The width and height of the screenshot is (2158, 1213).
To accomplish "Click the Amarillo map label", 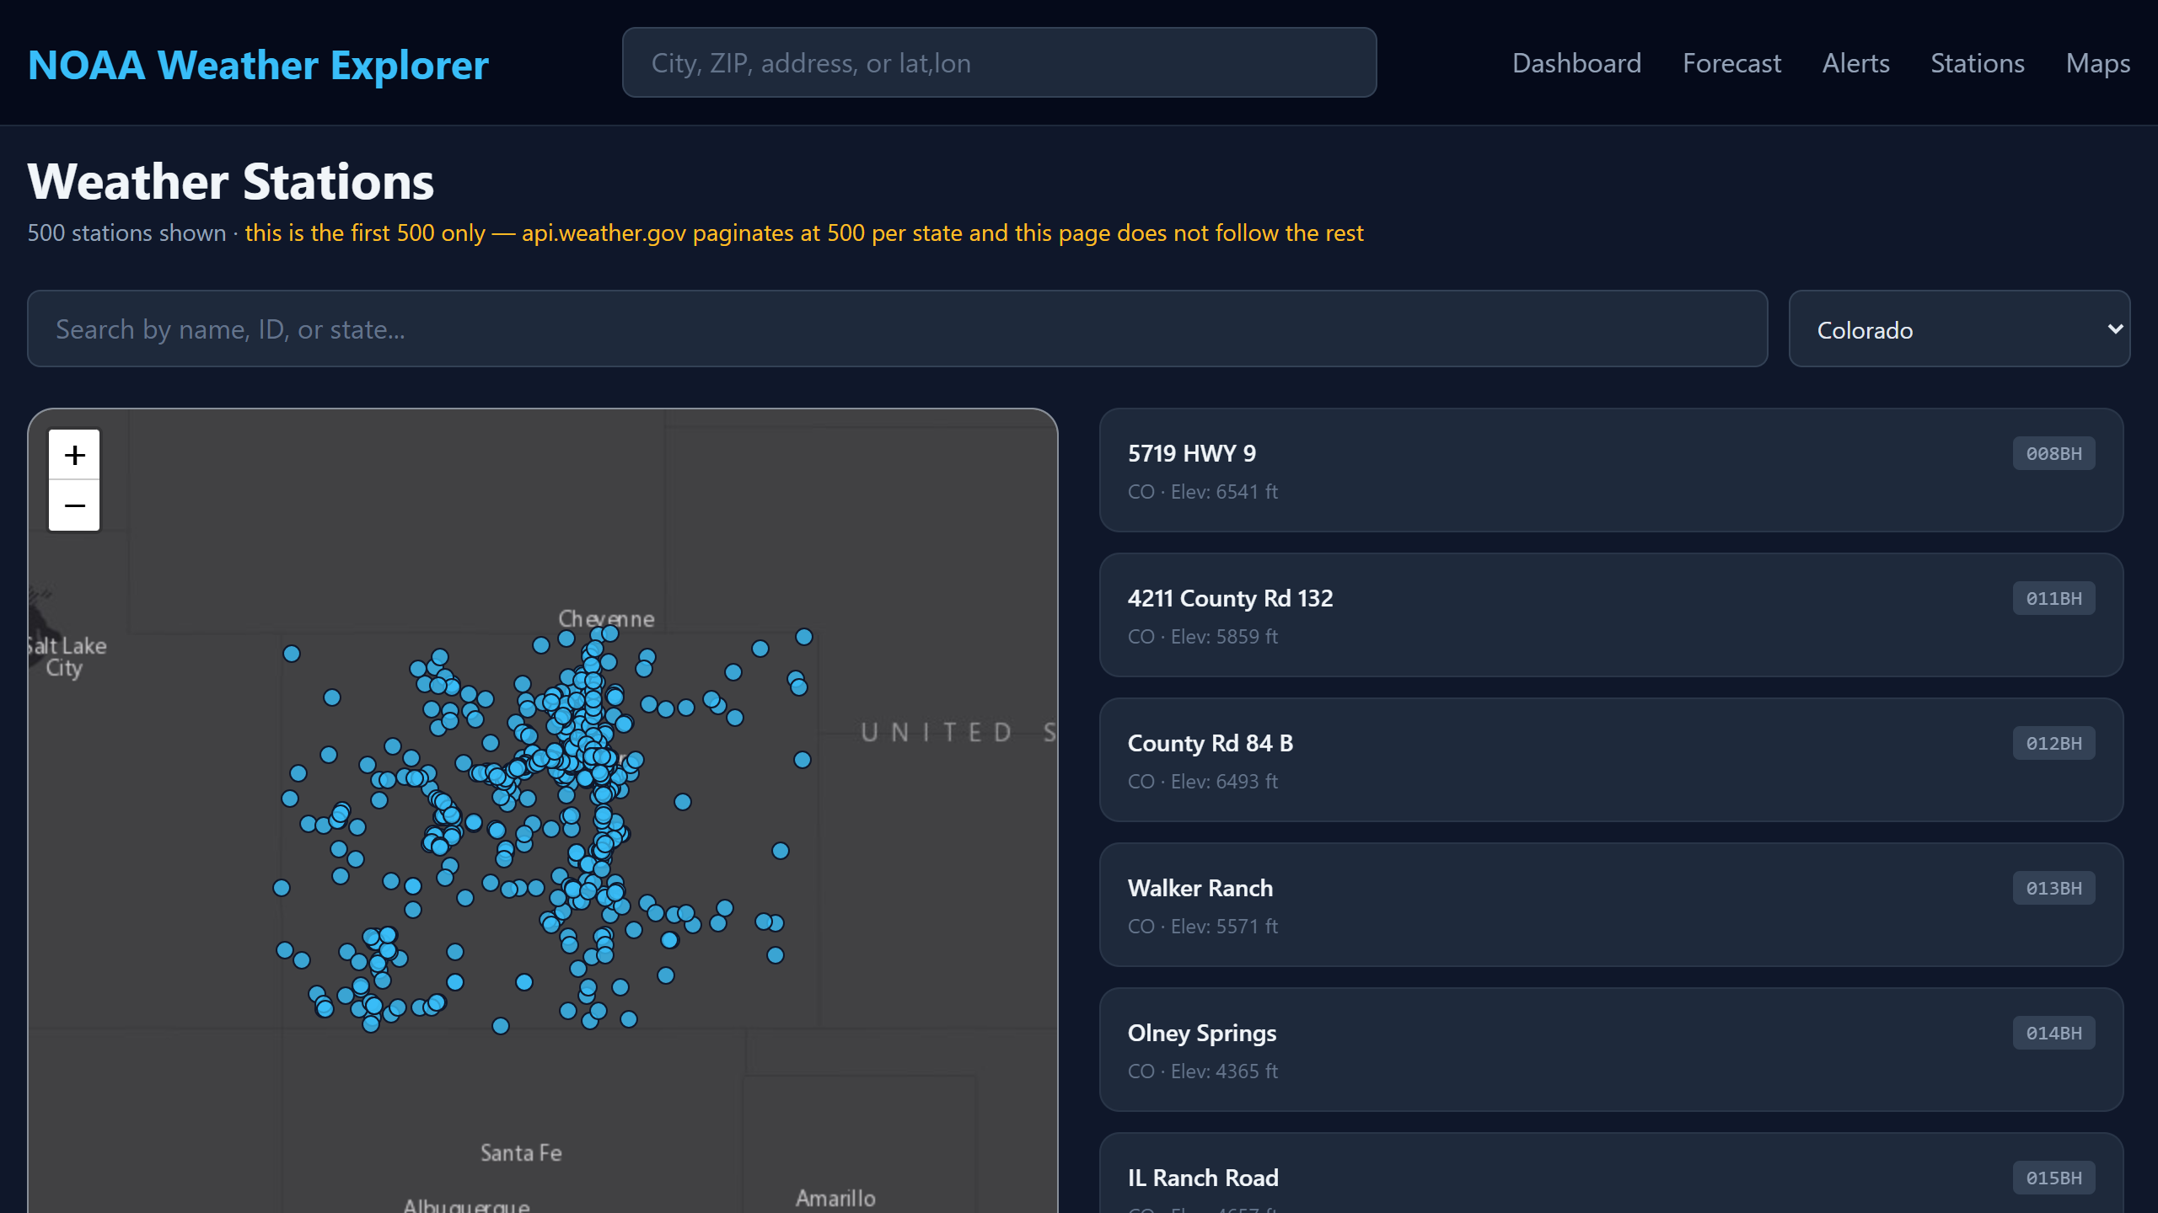I will (835, 1198).
